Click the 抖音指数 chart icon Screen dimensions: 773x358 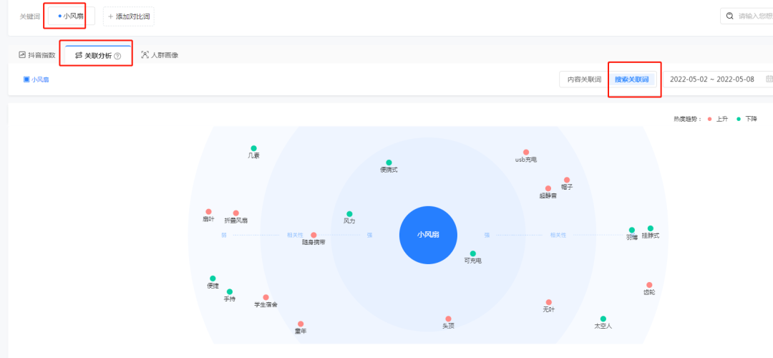[x=22, y=54]
